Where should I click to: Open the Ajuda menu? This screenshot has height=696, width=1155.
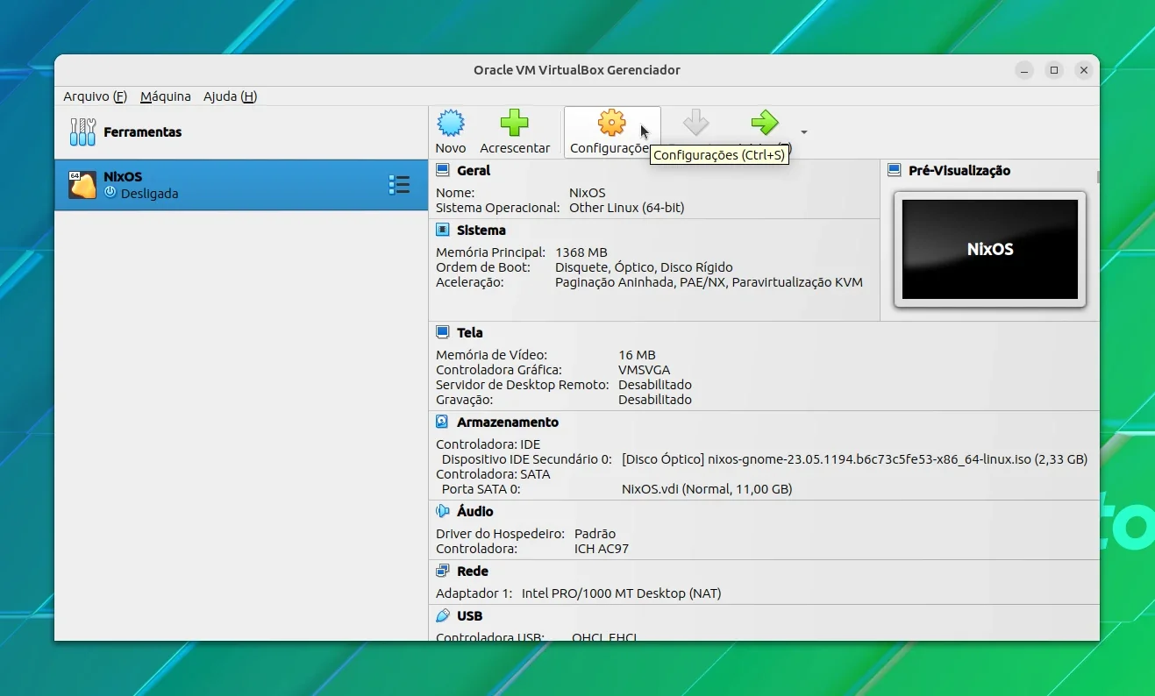[230, 96]
